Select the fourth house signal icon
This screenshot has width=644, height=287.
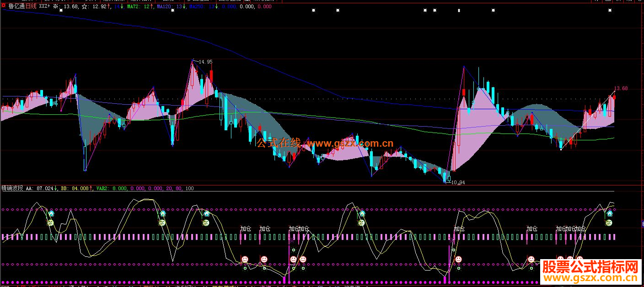point(362,213)
